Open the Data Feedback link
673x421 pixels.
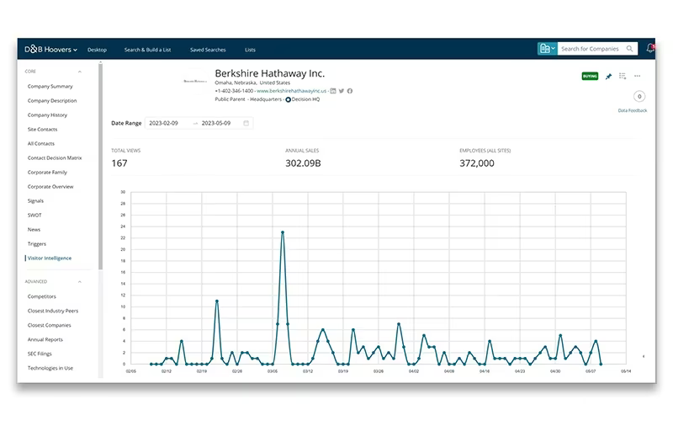tap(633, 110)
